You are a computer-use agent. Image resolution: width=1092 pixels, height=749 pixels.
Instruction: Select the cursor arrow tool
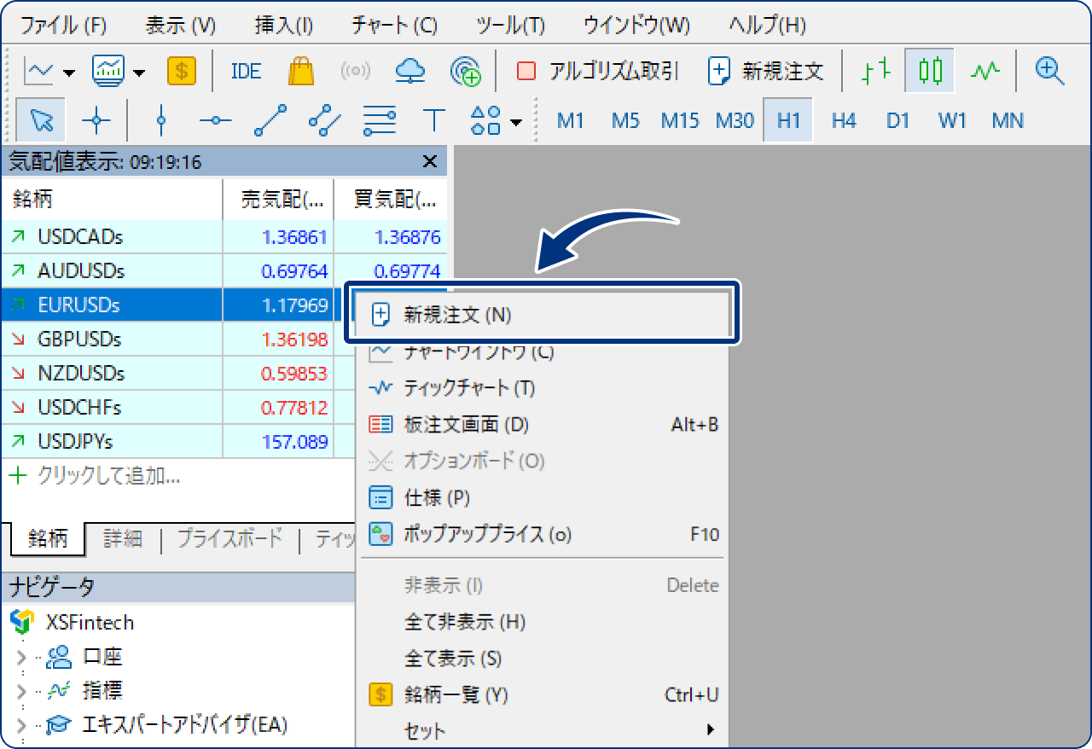(x=41, y=120)
